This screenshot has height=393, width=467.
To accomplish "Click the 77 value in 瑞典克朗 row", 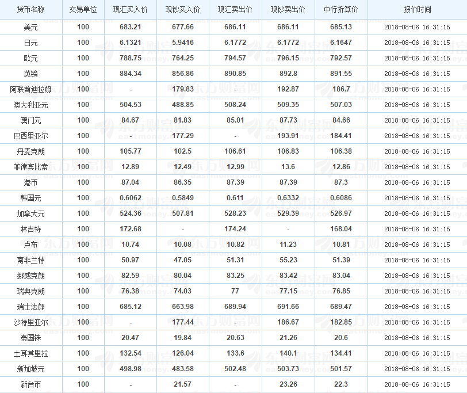I will coord(235,291).
